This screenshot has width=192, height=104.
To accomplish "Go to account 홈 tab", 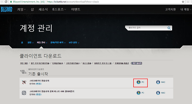I will [x=22, y=42].
